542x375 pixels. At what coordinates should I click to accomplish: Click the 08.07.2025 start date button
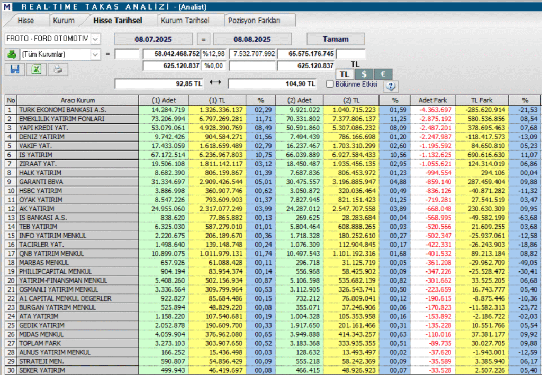pyautogui.click(x=153, y=39)
